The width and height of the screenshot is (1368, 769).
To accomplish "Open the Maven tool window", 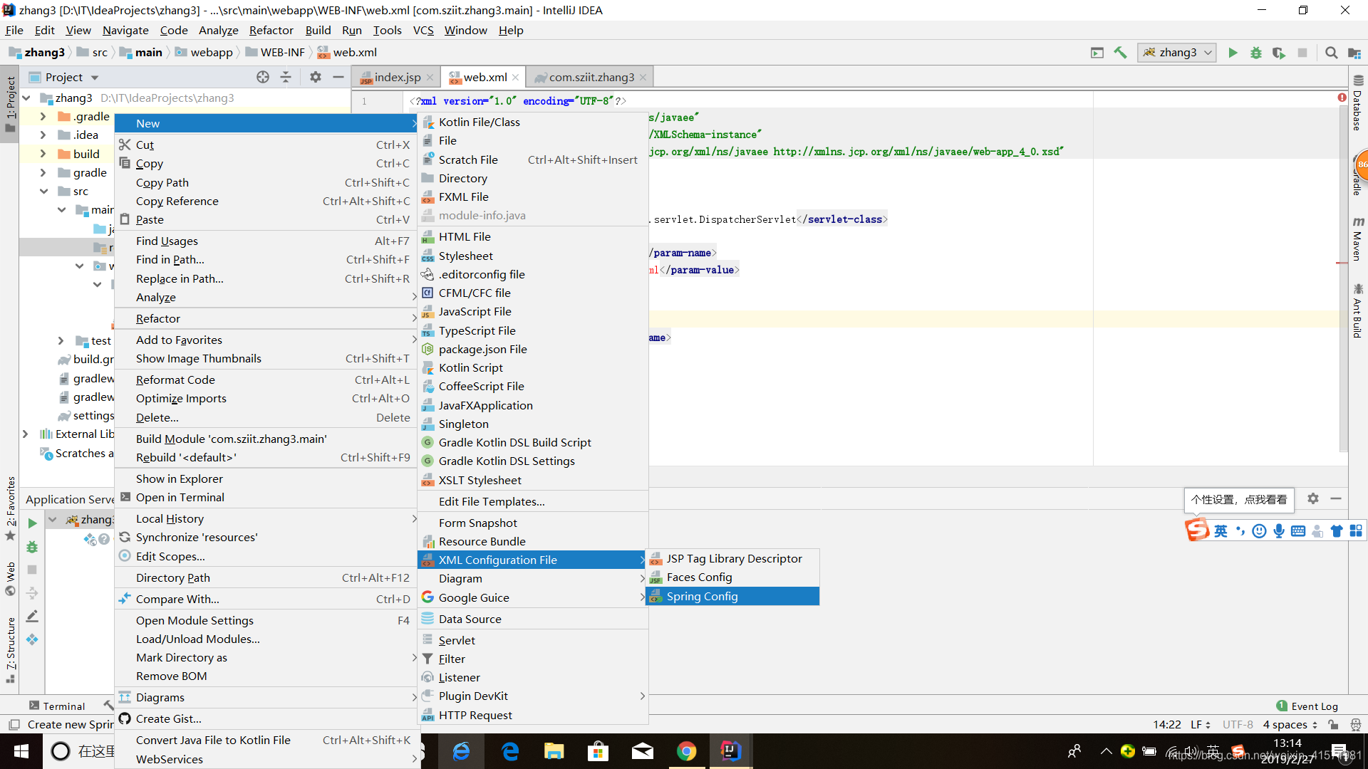I will pos(1358,239).
